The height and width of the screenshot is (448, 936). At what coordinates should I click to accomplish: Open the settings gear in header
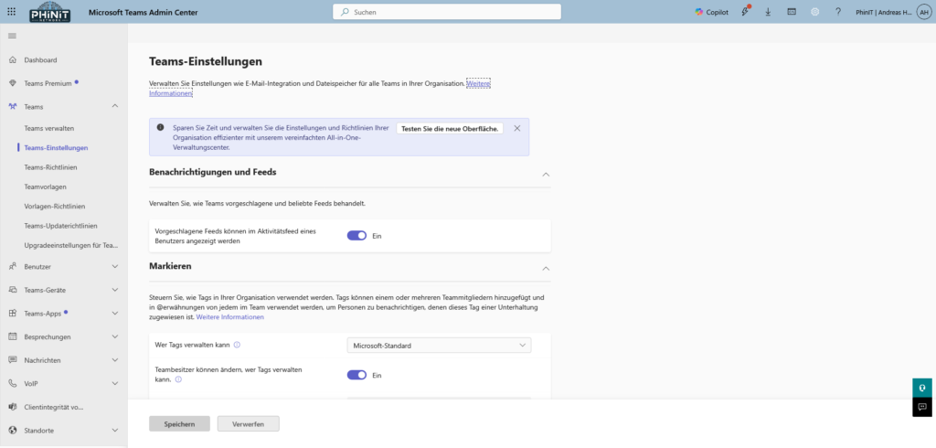tap(814, 12)
